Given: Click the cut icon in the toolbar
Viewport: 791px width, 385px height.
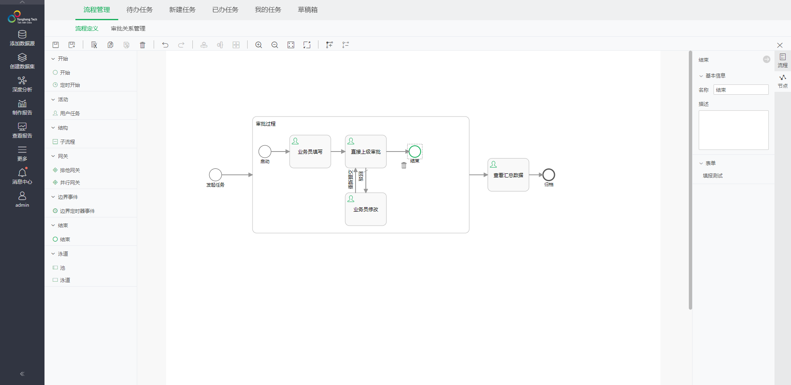Looking at the screenshot, I should [x=94, y=45].
